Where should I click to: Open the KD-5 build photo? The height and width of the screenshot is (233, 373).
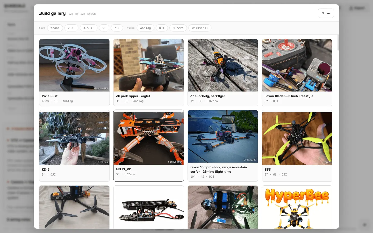coord(74,139)
